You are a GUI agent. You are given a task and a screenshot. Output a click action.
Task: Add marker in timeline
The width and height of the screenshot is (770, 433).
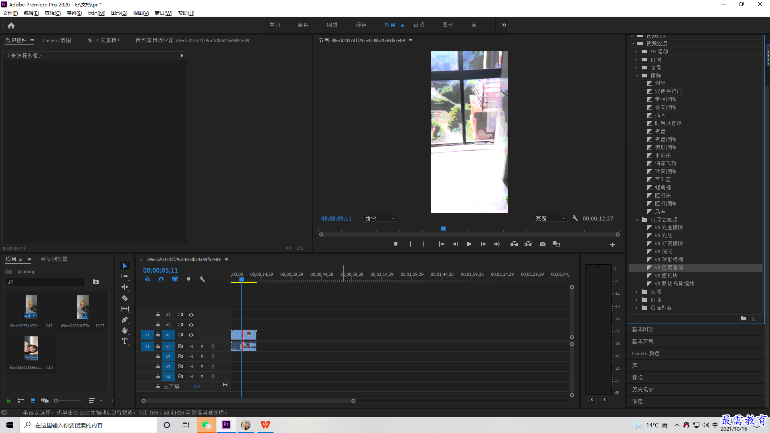tap(188, 279)
